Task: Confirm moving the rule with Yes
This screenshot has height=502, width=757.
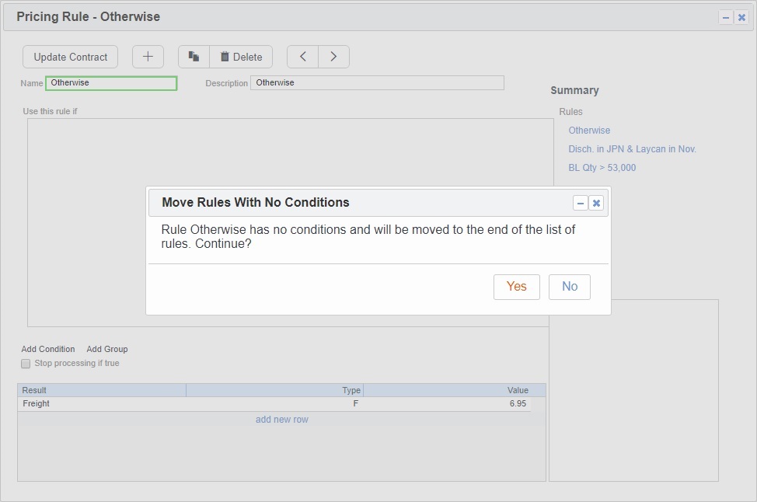Action: (x=516, y=287)
